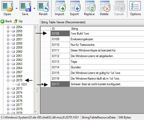
Task: Select ID cell 33108
Action: [x=60, y=34]
